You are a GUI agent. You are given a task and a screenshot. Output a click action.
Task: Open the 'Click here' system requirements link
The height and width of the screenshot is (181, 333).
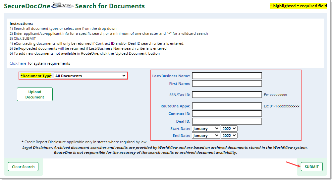coord(18,64)
